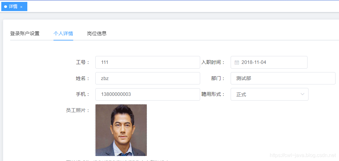Viewport: 339px width, 161px height.
Task: Open the 个人详情 tab
Action: click(x=63, y=34)
